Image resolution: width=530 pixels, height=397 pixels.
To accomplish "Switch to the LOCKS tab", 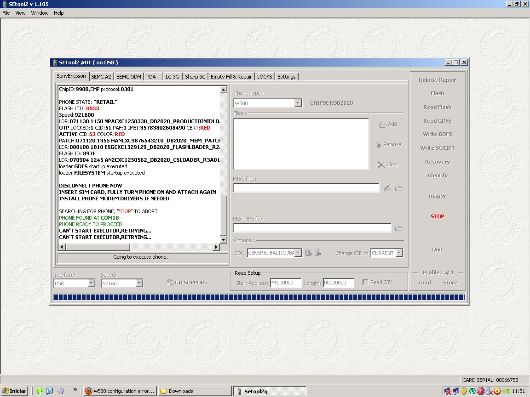I will pyautogui.click(x=265, y=77).
